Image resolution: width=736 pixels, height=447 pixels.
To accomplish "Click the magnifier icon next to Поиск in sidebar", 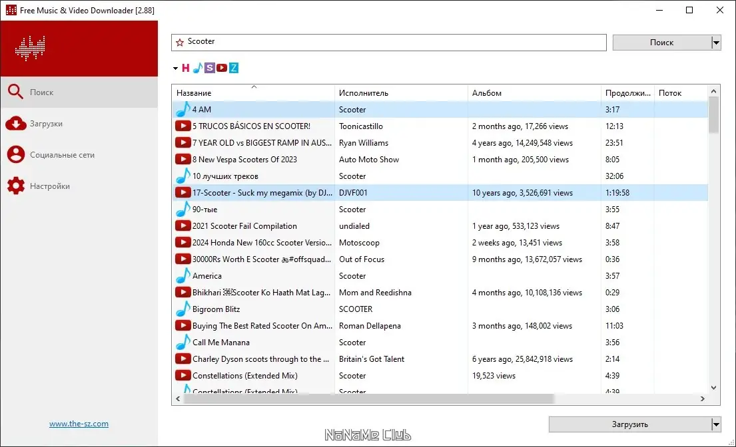I will [16, 92].
